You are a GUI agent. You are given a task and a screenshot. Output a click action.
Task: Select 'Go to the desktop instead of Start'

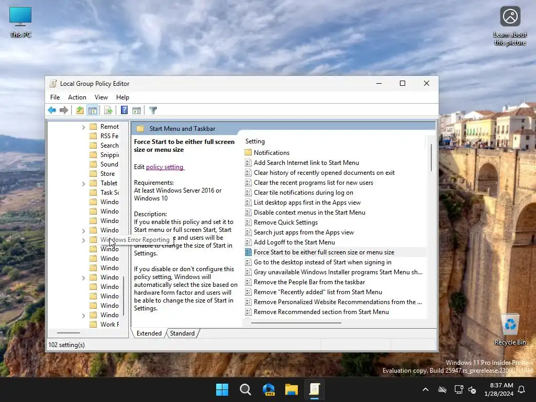[x=322, y=262]
